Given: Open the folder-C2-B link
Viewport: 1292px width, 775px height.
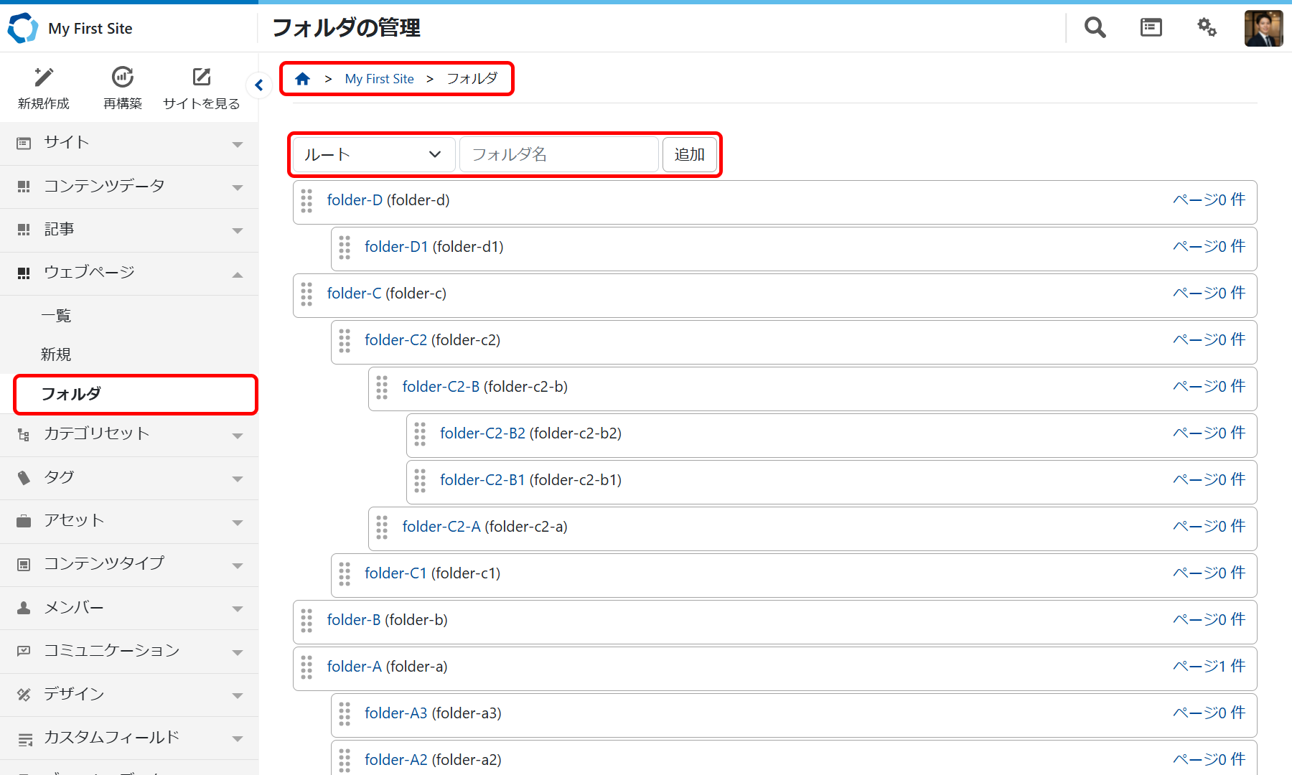Looking at the screenshot, I should pyautogui.click(x=441, y=387).
